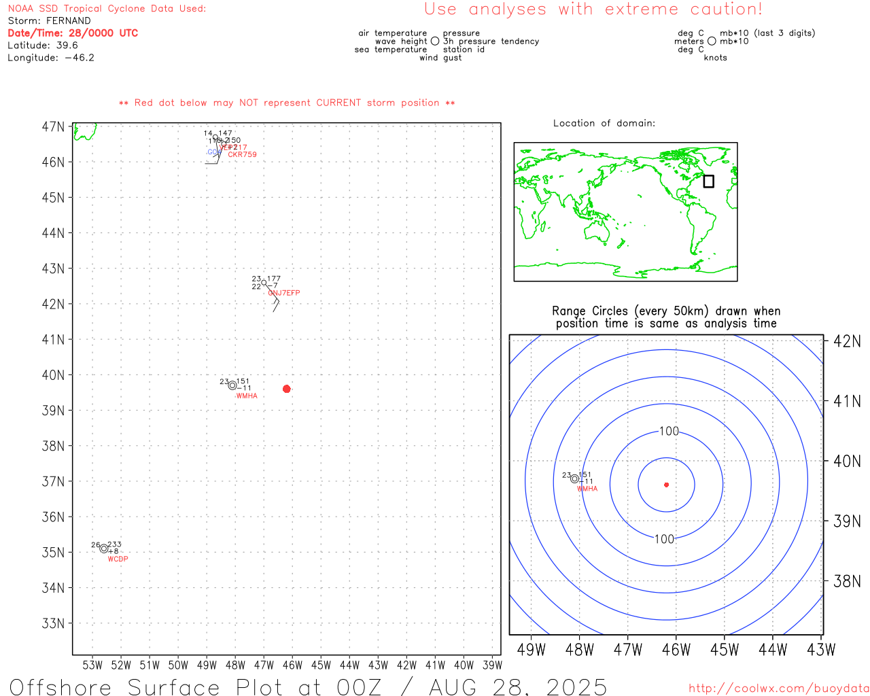Click the 'air temperature' legend entry
The height and width of the screenshot is (696, 870).
coord(393,33)
